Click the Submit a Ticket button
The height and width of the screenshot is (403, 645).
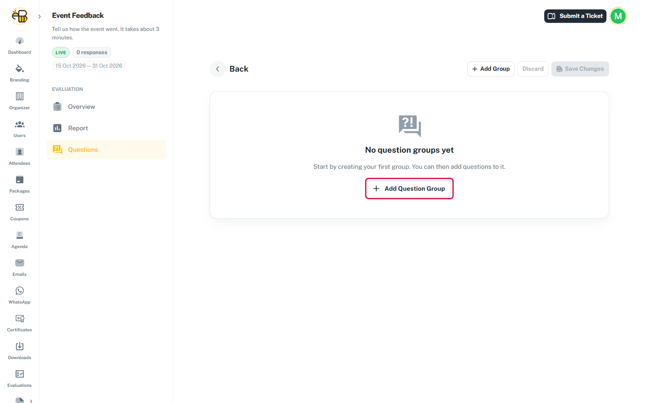click(575, 16)
